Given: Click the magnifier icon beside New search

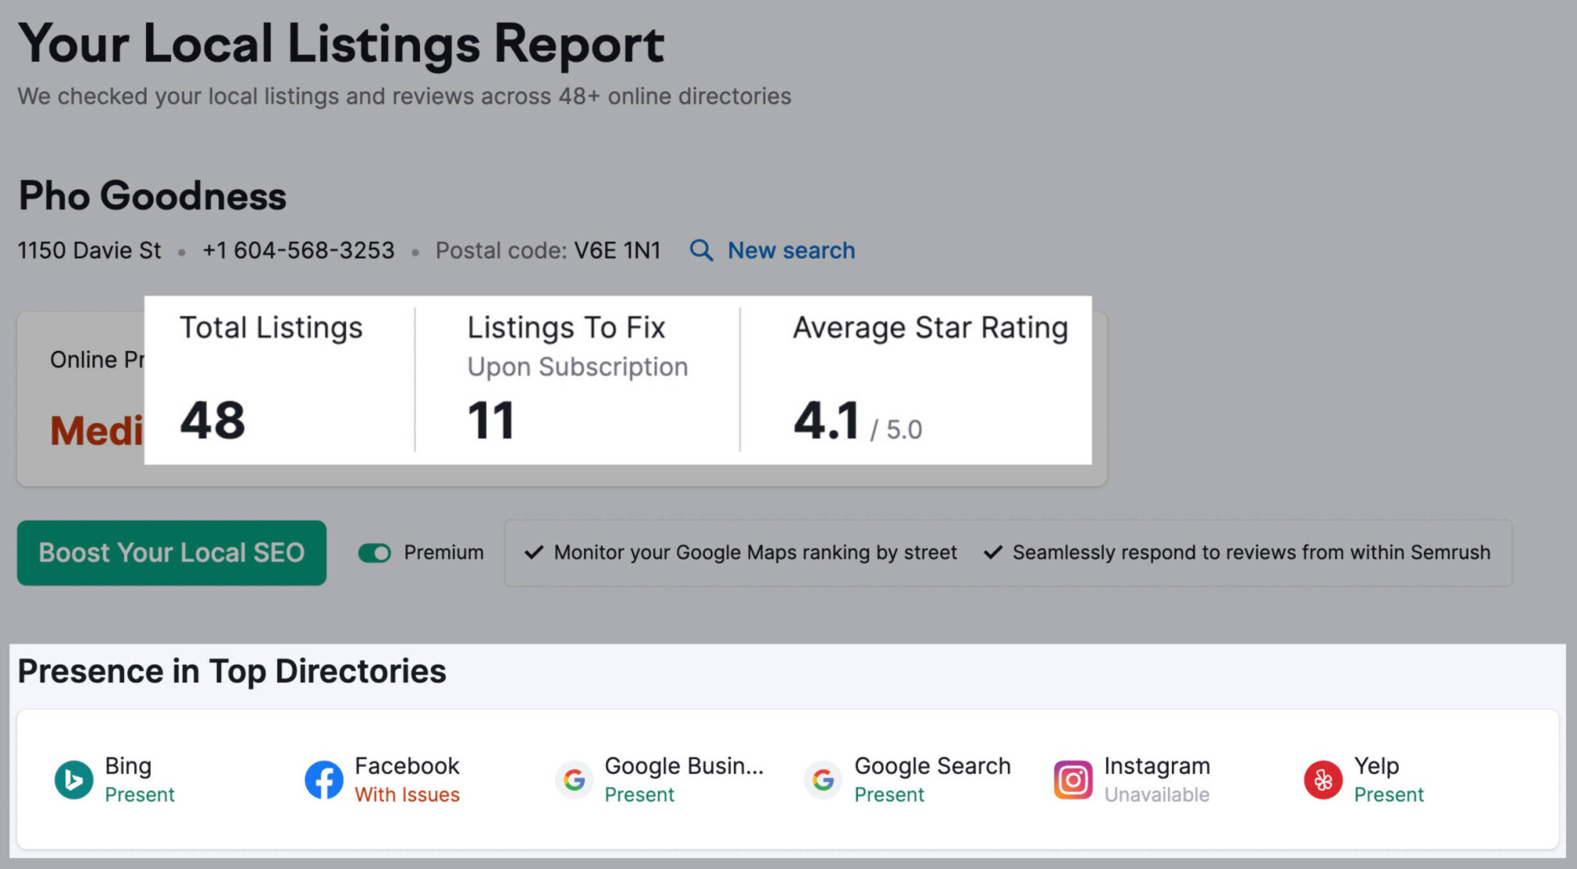Looking at the screenshot, I should pos(701,250).
